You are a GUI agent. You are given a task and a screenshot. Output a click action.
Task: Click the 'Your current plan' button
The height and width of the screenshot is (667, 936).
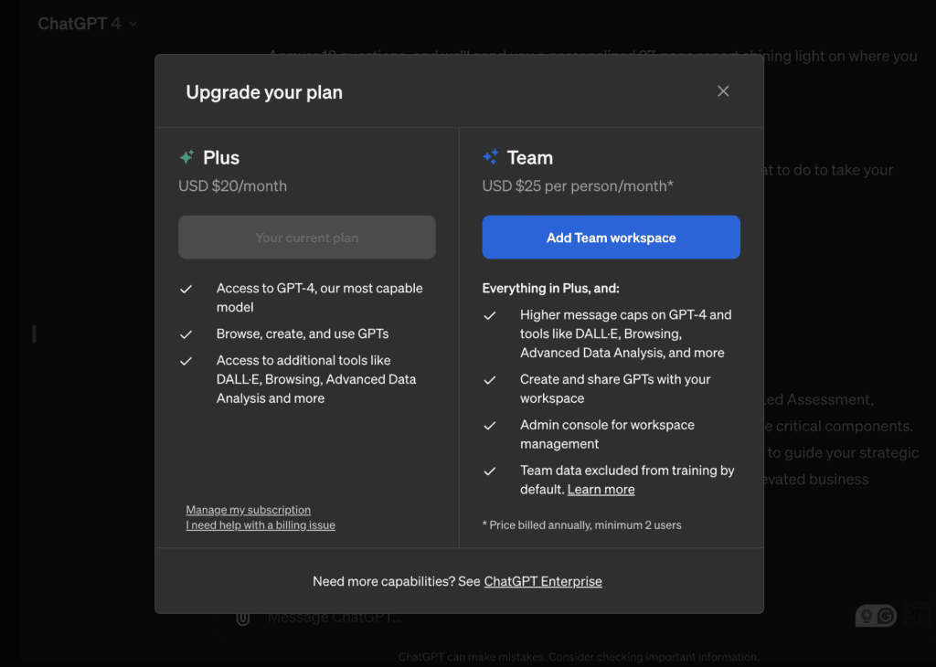click(x=306, y=237)
